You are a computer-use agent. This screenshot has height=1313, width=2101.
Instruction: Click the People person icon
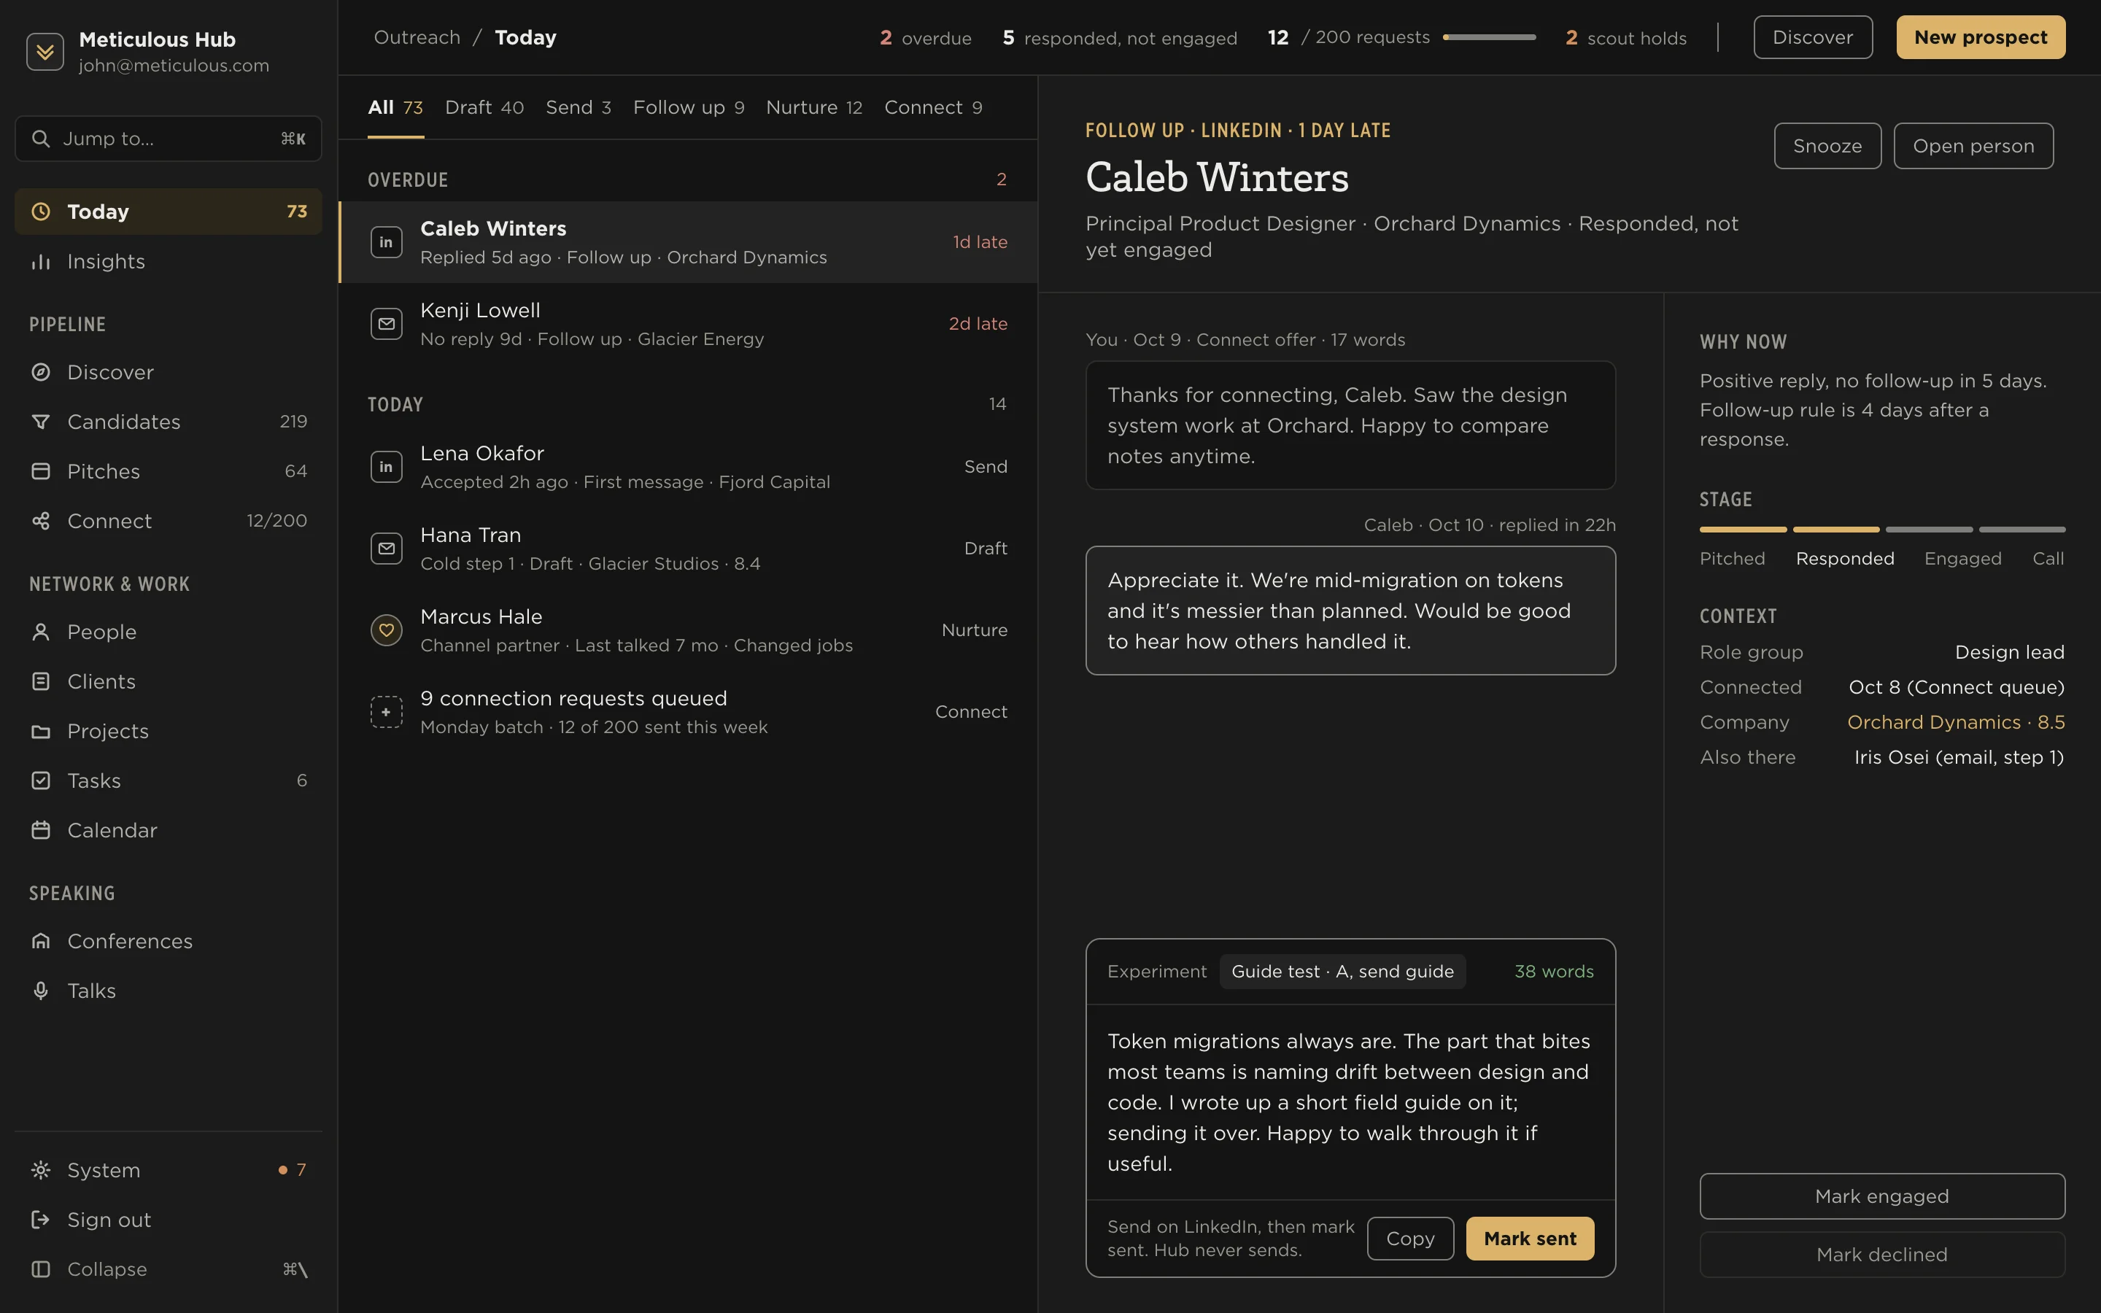41,631
